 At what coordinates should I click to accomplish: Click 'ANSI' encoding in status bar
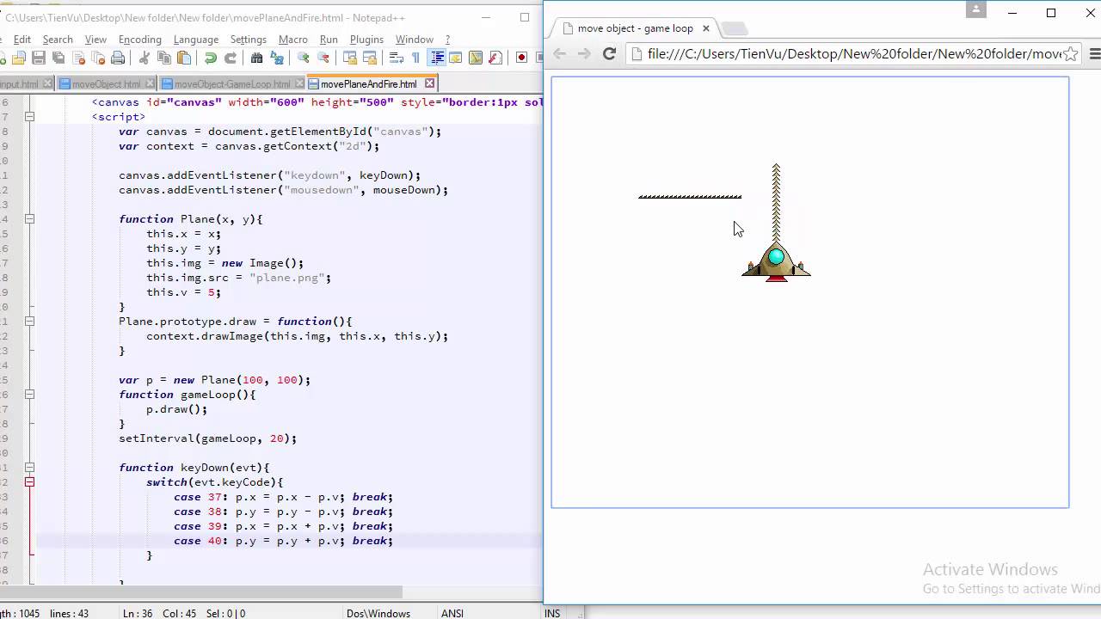coord(452,613)
